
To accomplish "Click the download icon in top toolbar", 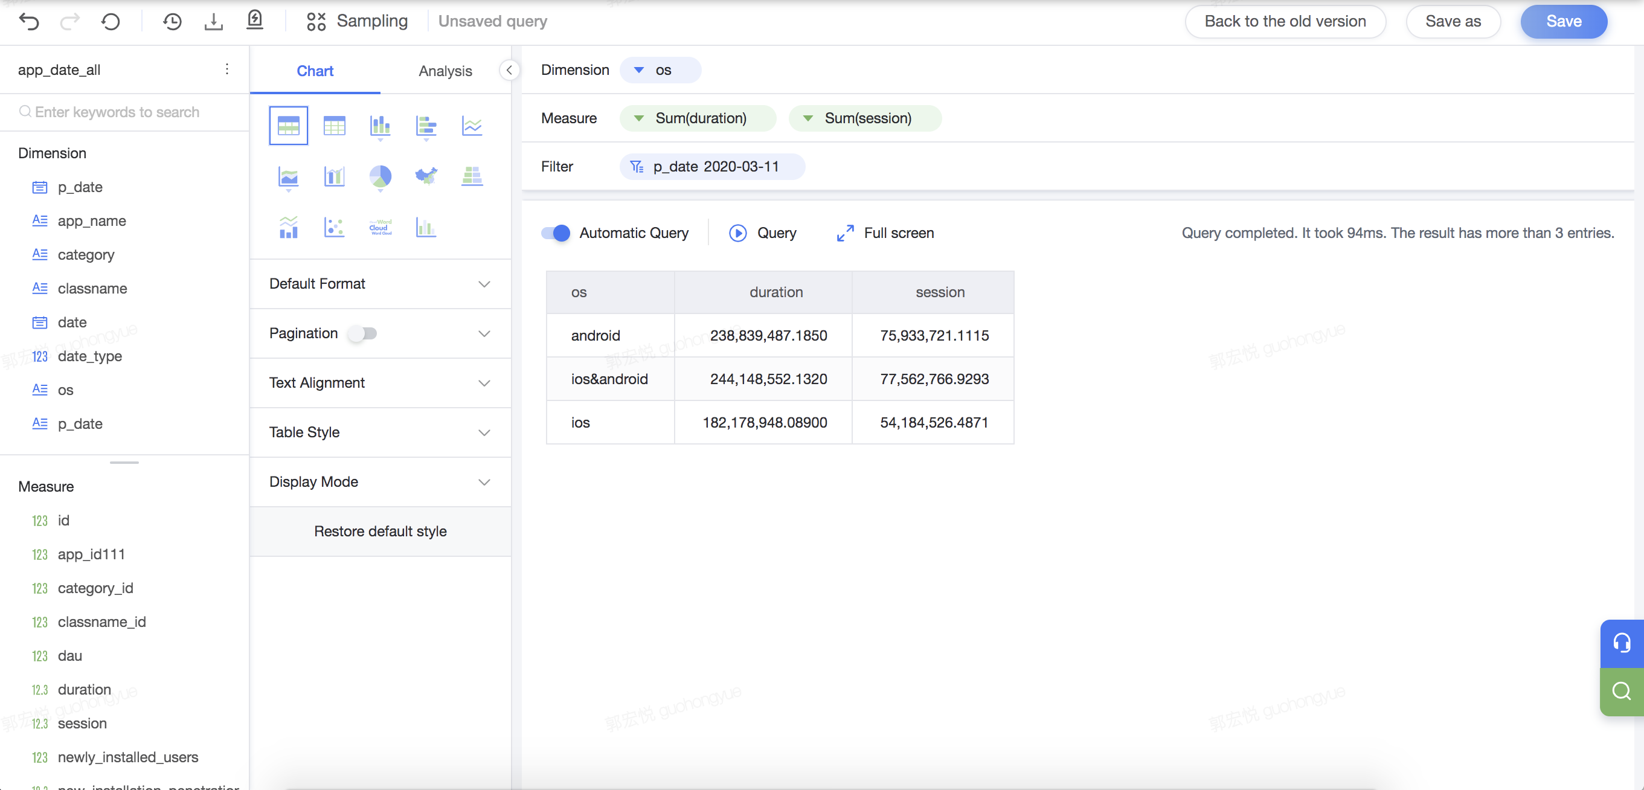I will (213, 22).
